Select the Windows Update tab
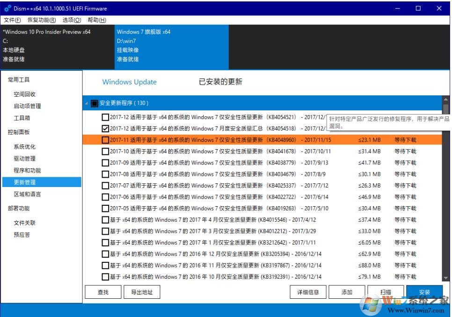Image resolution: width=452 pixels, height=317 pixels. tap(129, 82)
